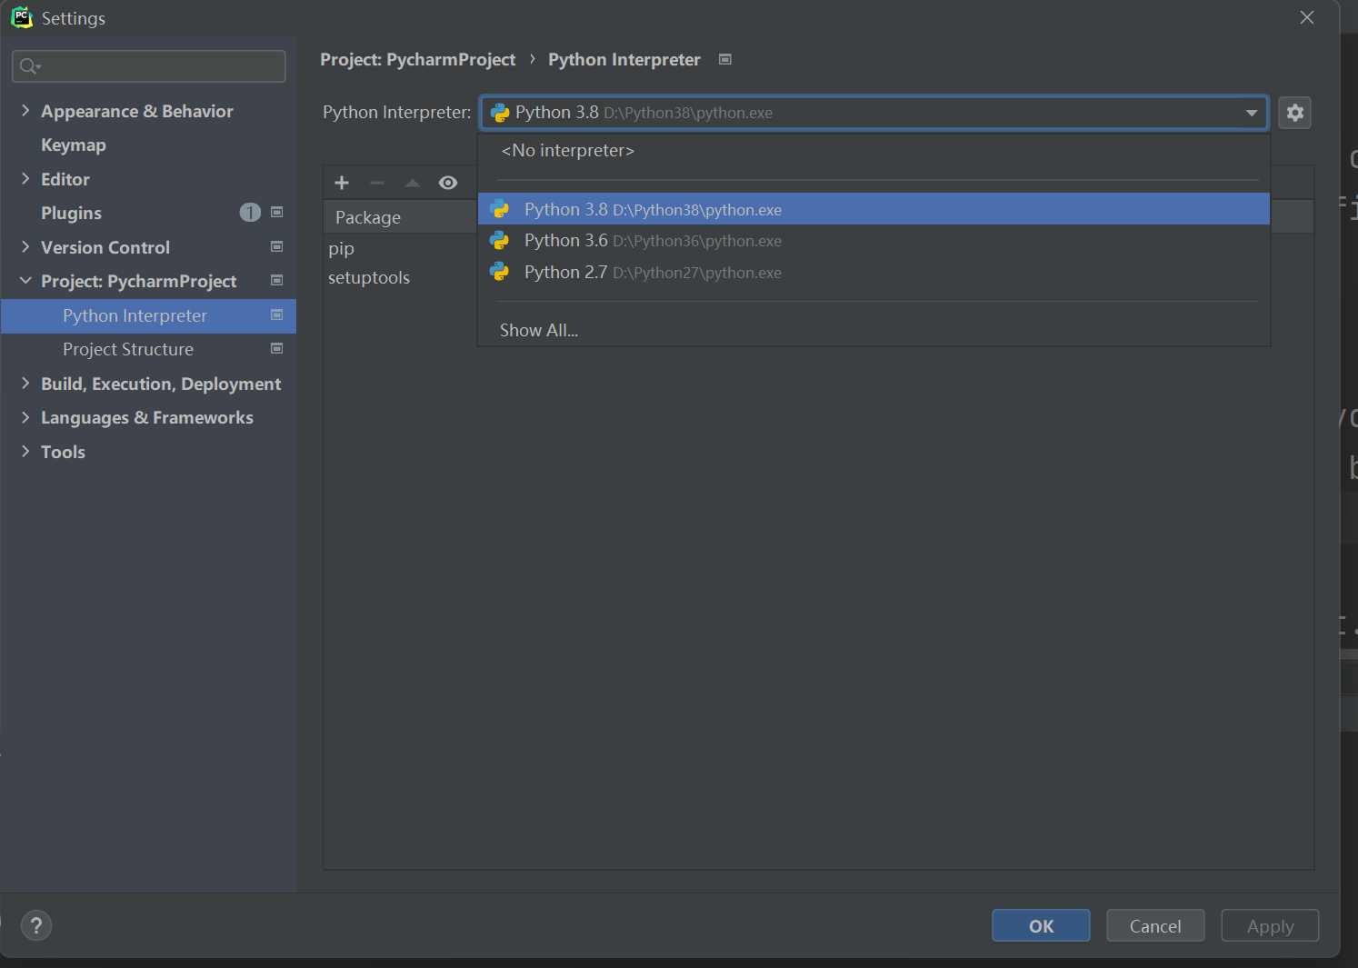The image size is (1358, 968).
Task: Click the add package plus icon
Action: [x=342, y=183]
